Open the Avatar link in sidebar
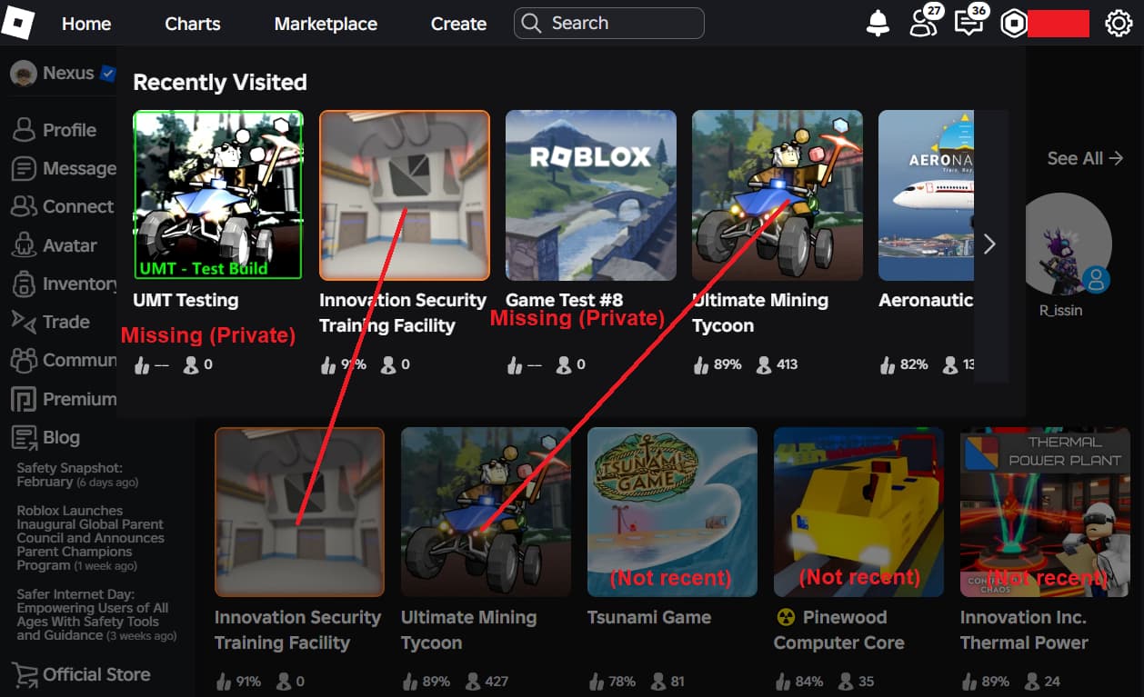1144x697 pixels. tap(70, 245)
